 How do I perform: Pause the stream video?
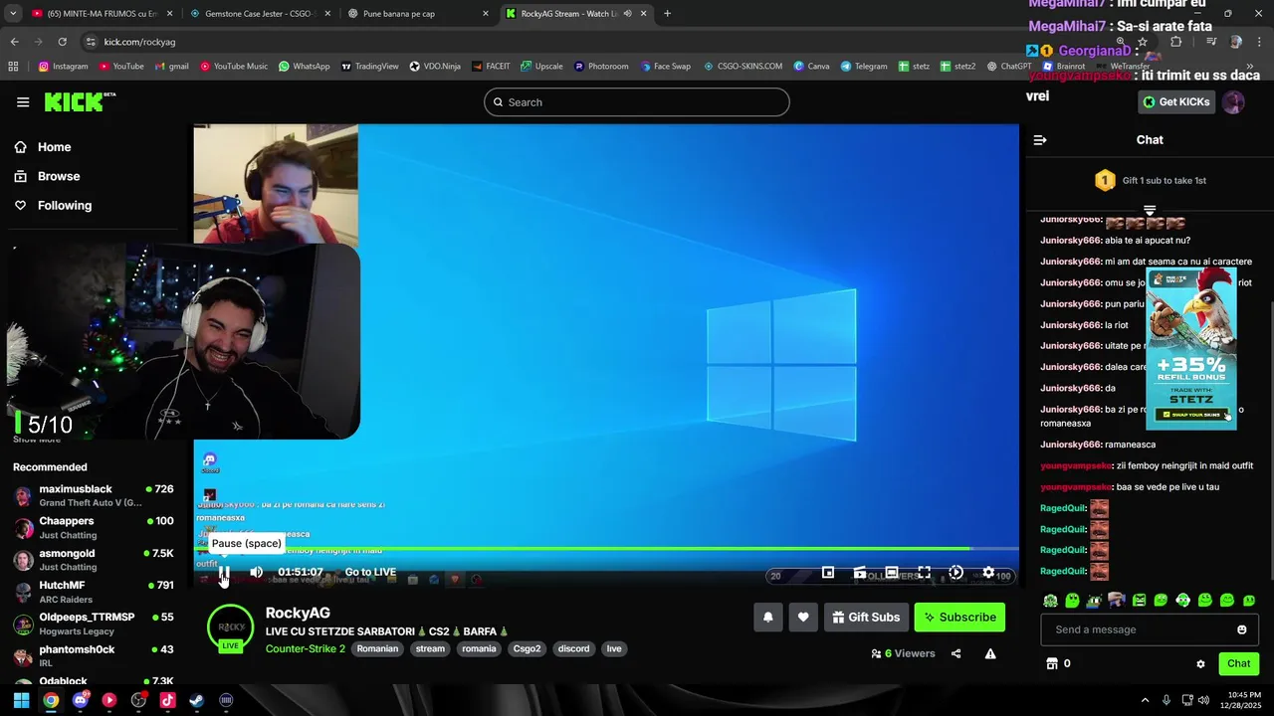[223, 572]
